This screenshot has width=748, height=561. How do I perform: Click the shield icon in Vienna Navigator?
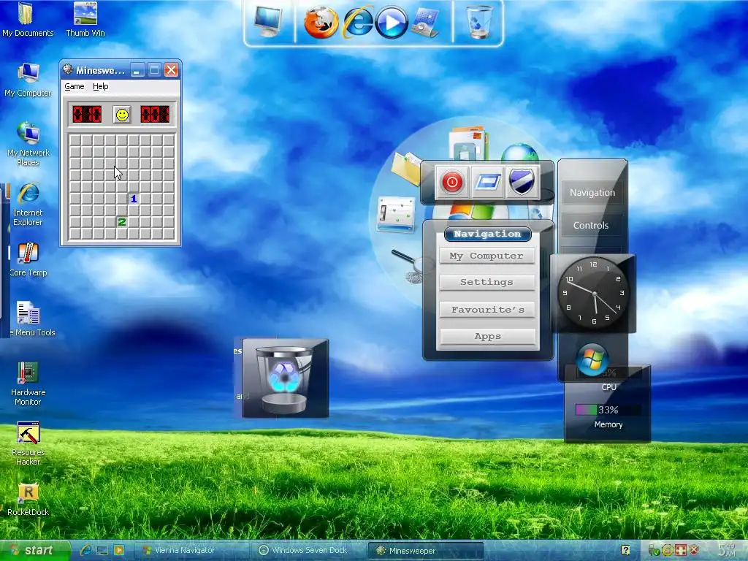[x=522, y=182]
